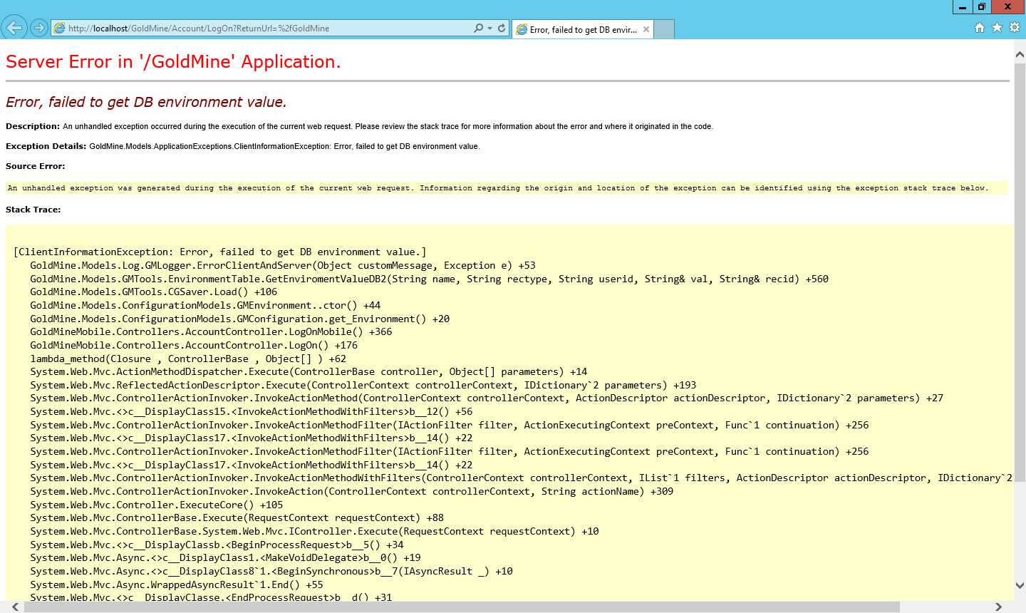Viewport: 1026px width, 613px height.
Task: Click the vertical scrollbar thumb
Action: pyautogui.click(x=1020, y=271)
